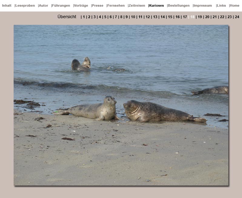Select the Kurioses menu item
This screenshot has height=198, width=242.
(157, 5)
